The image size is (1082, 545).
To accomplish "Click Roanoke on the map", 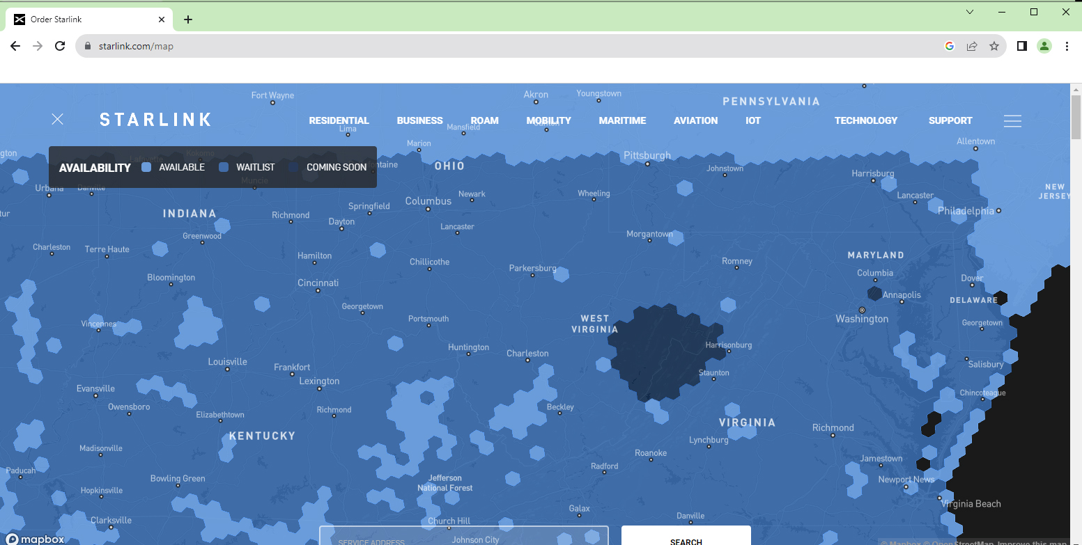I will (x=651, y=453).
